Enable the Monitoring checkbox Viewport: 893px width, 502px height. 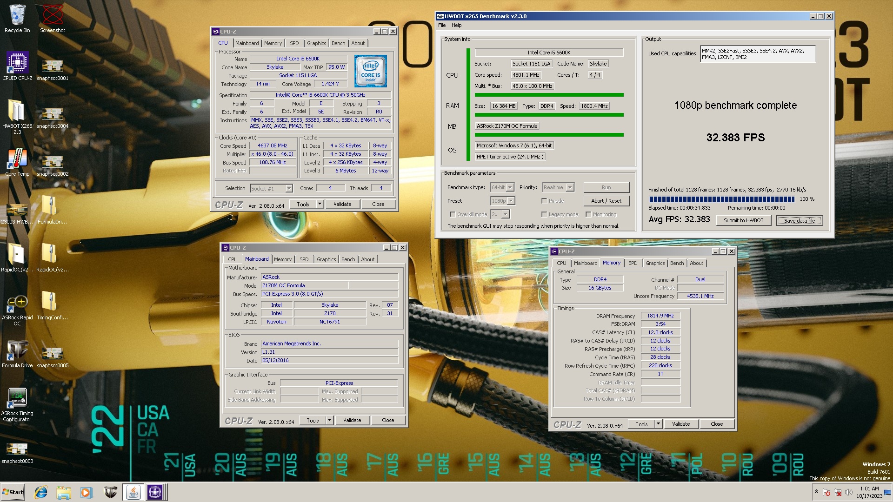[588, 214]
